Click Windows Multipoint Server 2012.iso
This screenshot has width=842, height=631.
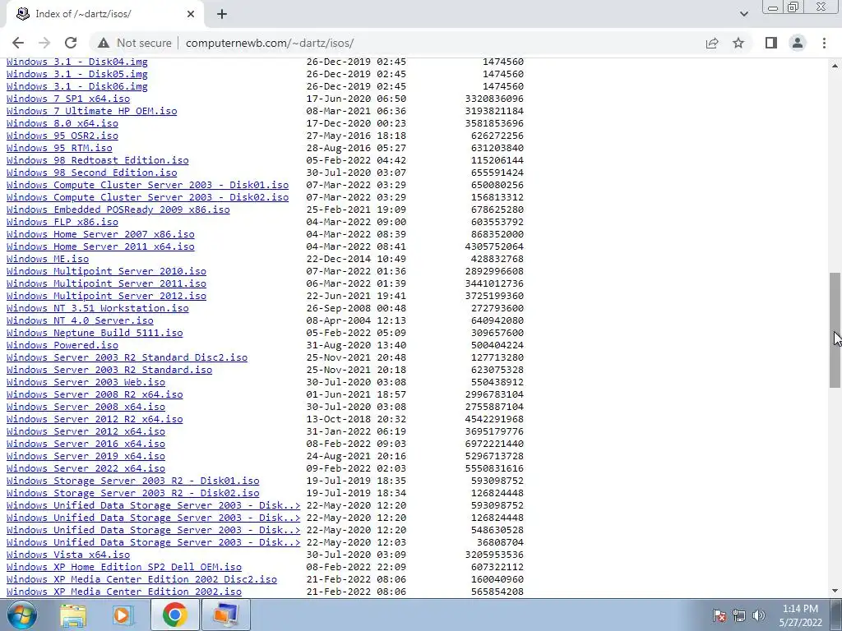106,296
